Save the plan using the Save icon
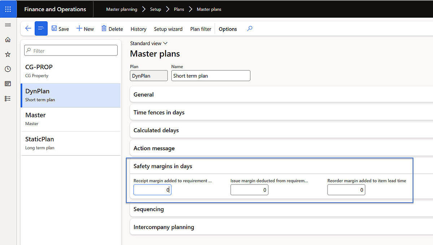Screen dimensions: 433x245 60,28
